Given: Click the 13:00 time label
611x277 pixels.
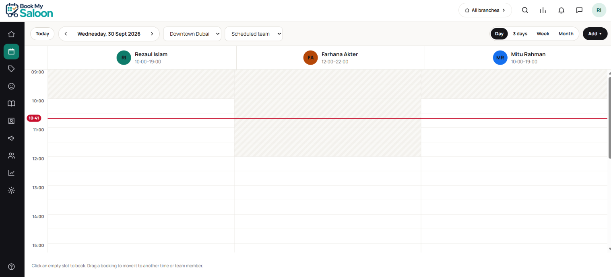Looking at the screenshot, I should (x=38, y=187).
